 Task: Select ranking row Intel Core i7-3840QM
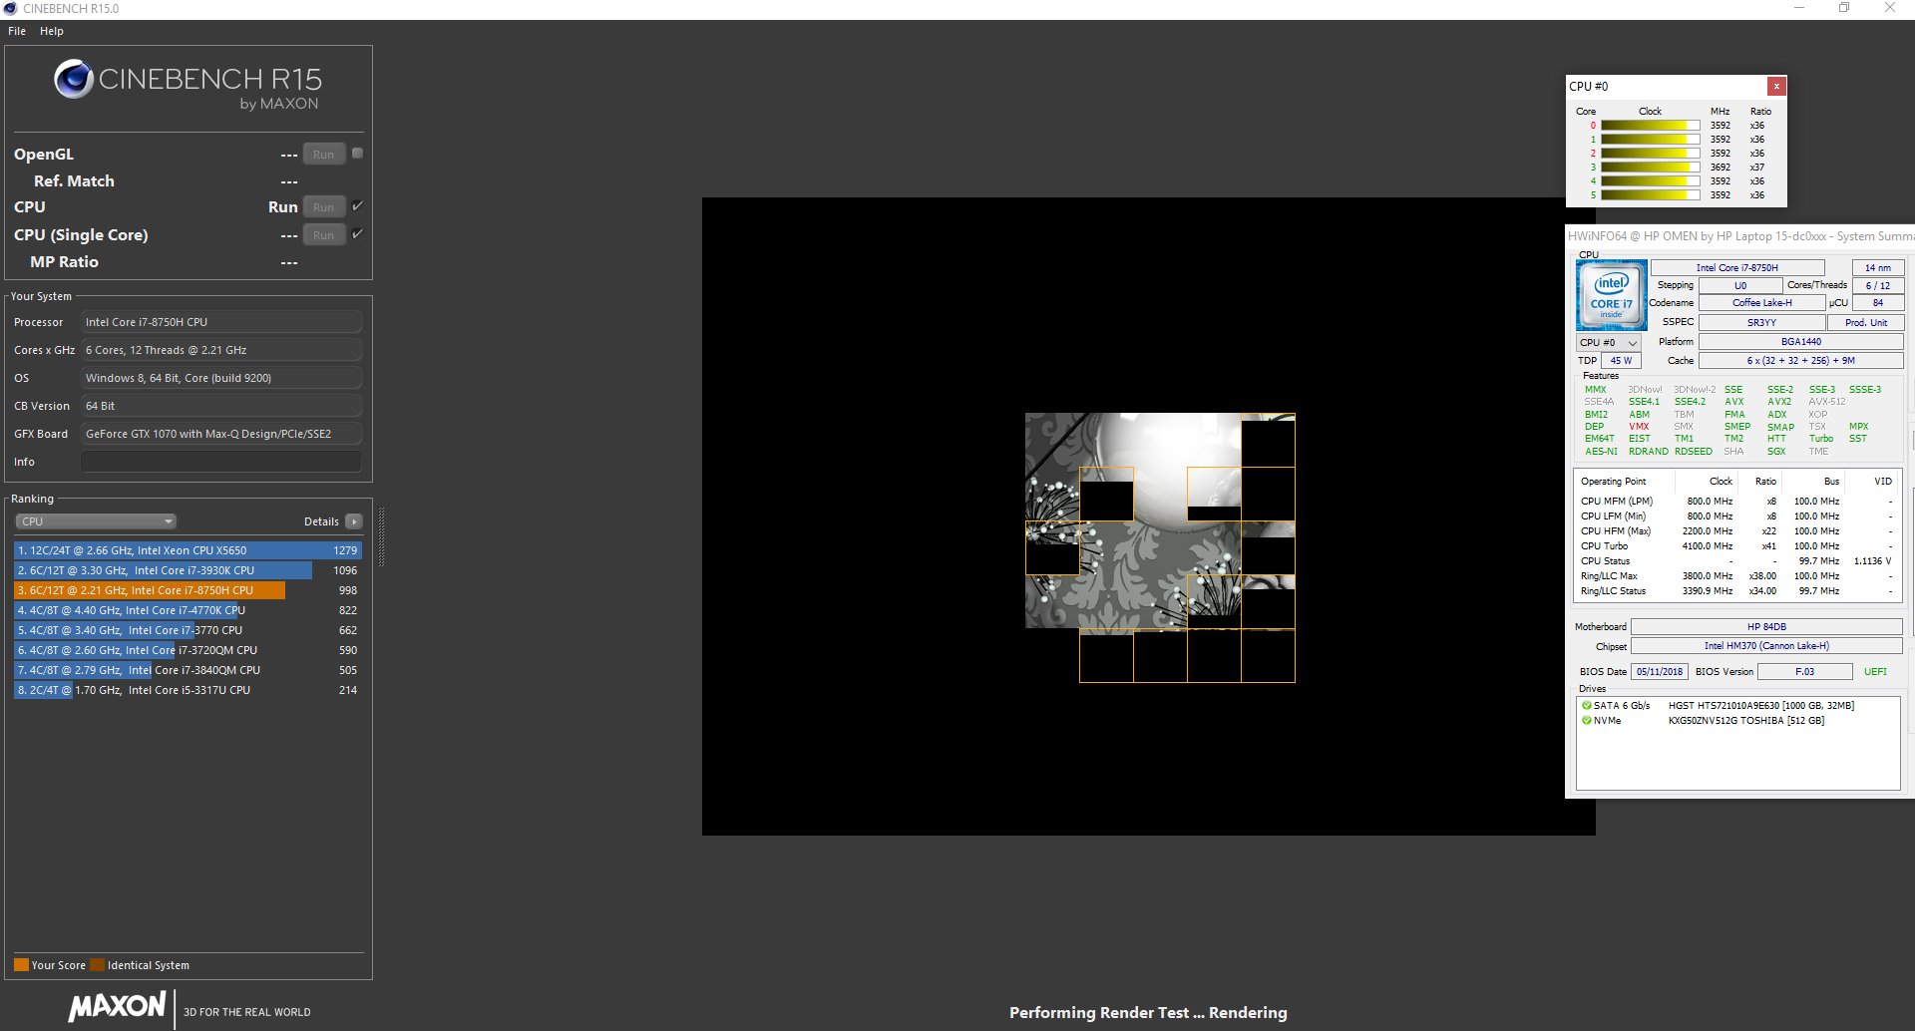(x=188, y=670)
